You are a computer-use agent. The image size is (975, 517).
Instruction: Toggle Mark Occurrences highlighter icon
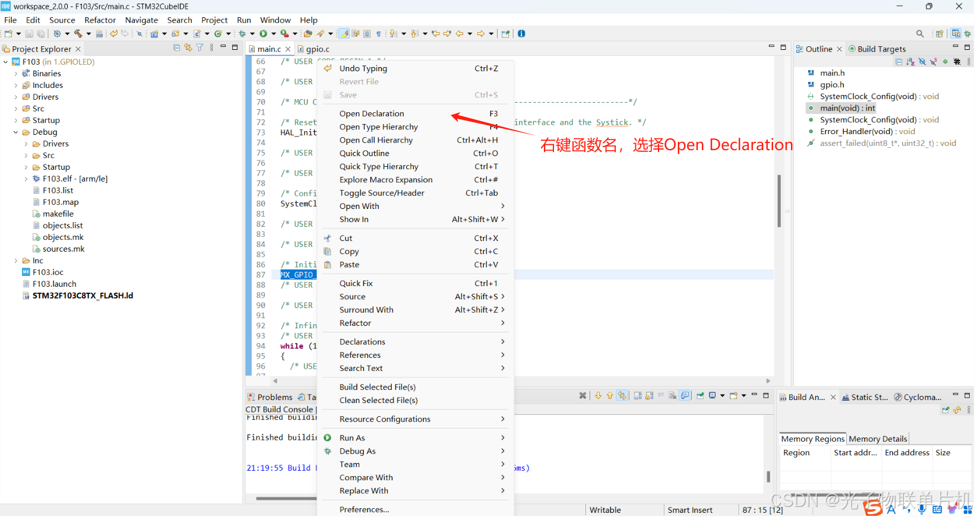click(344, 34)
